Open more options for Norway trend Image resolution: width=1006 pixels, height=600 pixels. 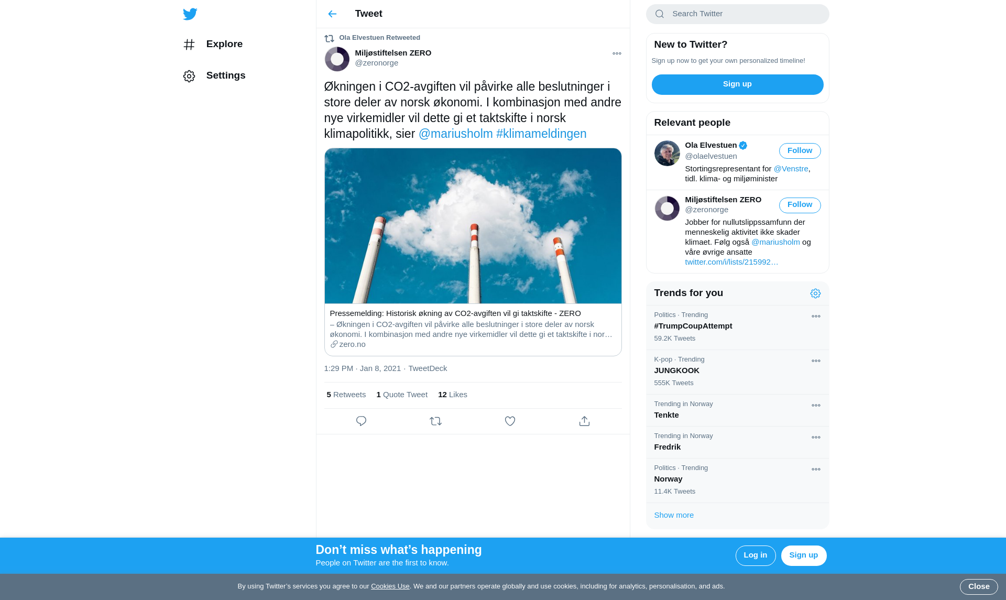(816, 469)
